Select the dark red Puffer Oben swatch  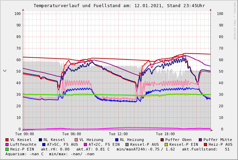[x=162, y=140]
